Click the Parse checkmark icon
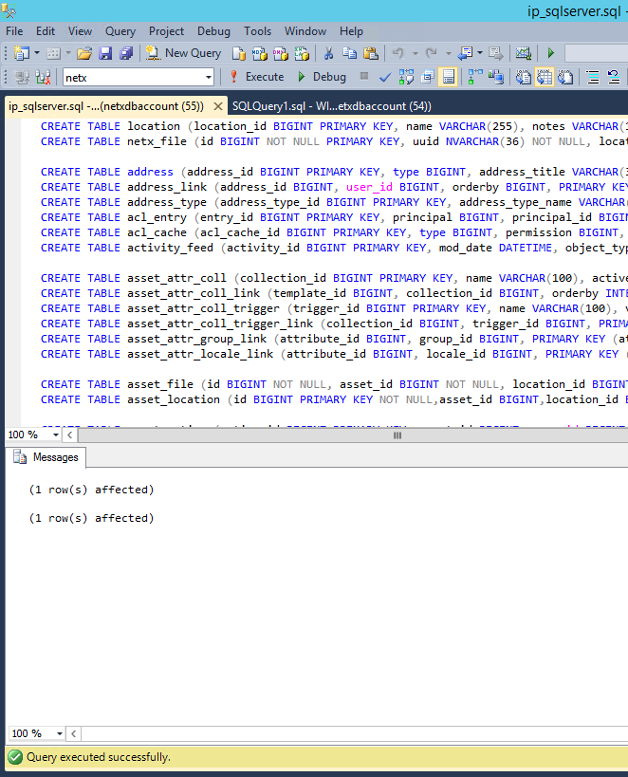 click(385, 77)
